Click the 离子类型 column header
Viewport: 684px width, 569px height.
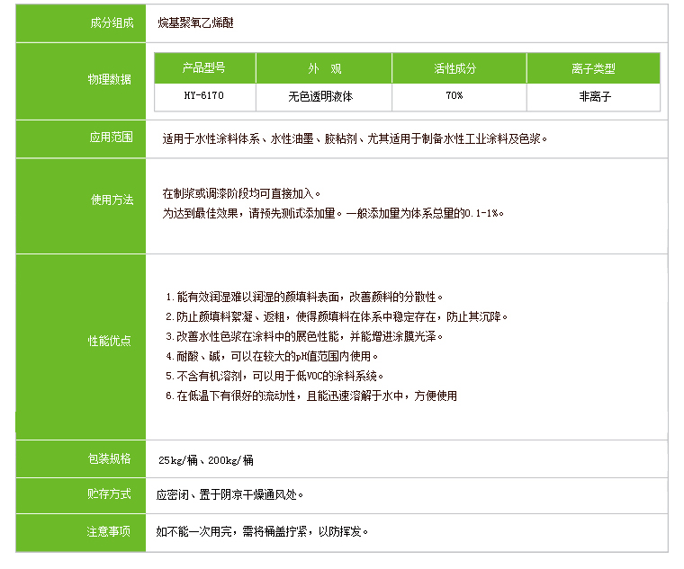click(593, 68)
